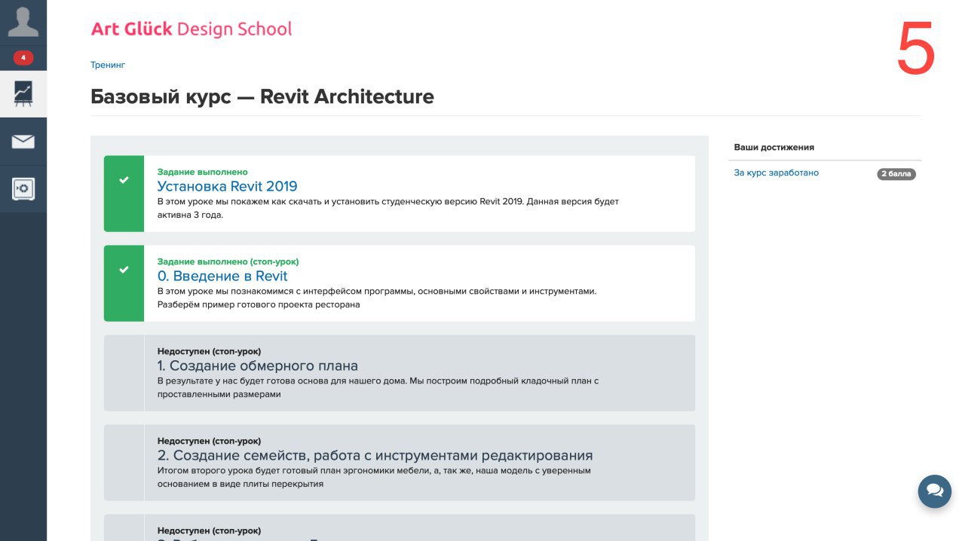The image size is (965, 541).
Task: Click Недоступен label above Создание обмерного плана
Action: (209, 351)
